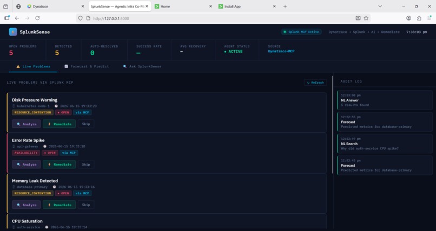Skip the Disk Pressure Warning problem

point(86,124)
